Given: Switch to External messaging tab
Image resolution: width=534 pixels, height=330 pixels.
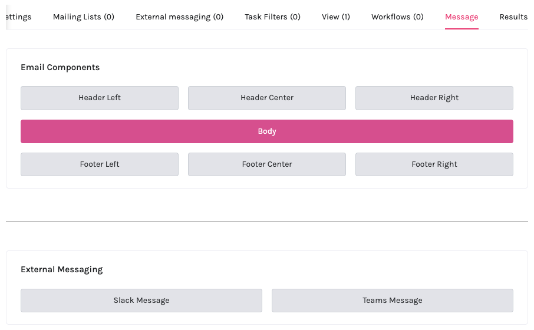Looking at the screenshot, I should click(x=179, y=16).
